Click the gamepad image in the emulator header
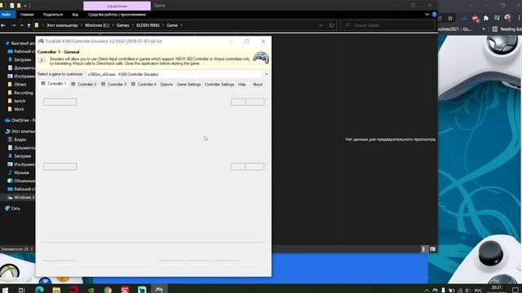 coord(261,58)
